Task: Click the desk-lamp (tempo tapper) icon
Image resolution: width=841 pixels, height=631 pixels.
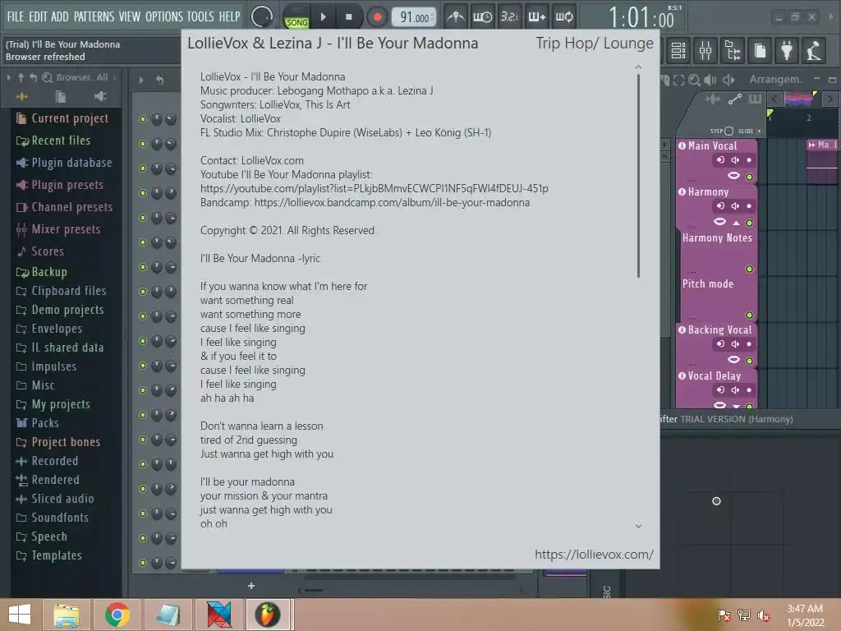Action: [x=814, y=50]
